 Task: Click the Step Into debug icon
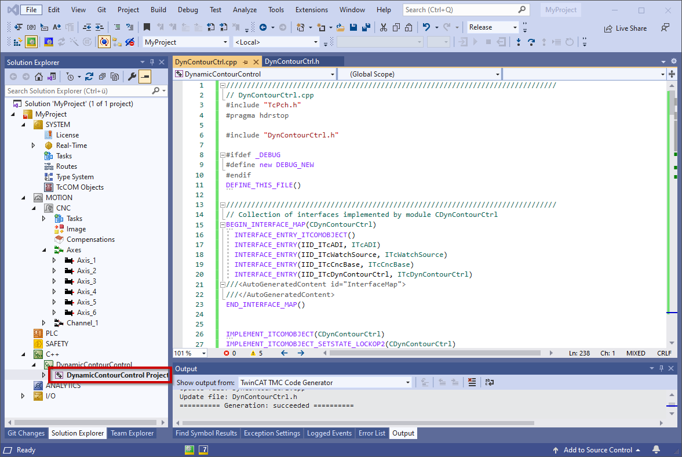coord(518,42)
